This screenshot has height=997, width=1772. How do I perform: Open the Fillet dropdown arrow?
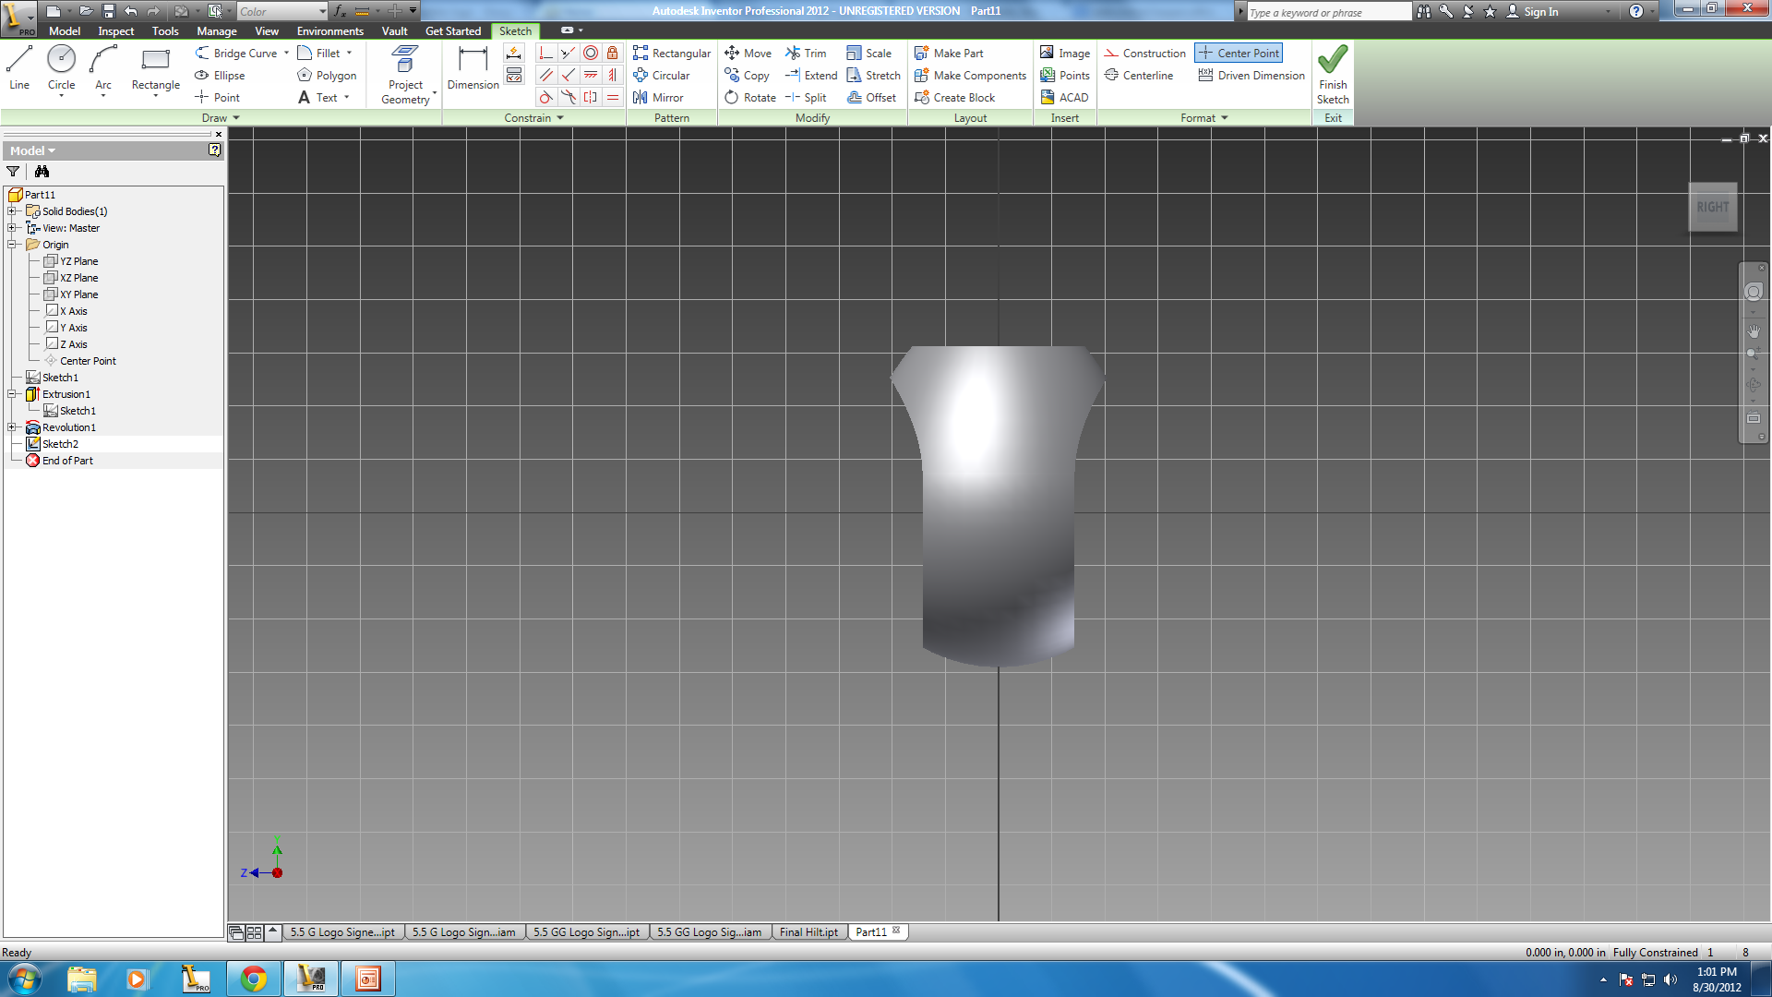(349, 53)
